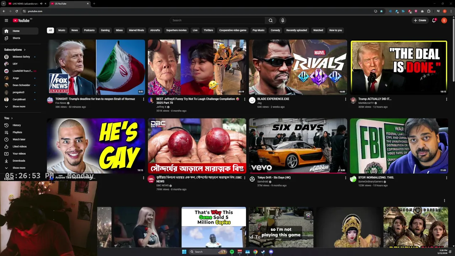The width and height of the screenshot is (455, 256).
Task: Select the Comedy filter chip
Action: 275,30
